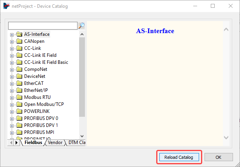Expand the AS-Interface tree node
This screenshot has width=240, height=167.
pyautogui.click(x=12, y=35)
